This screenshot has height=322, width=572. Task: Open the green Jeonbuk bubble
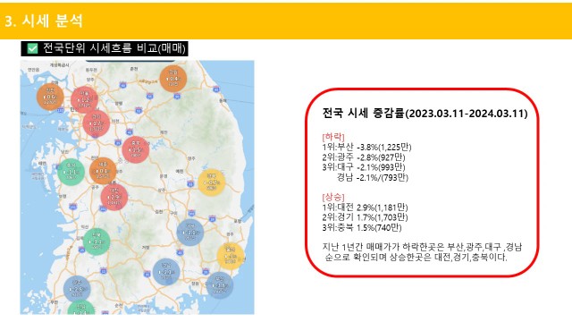tap(97, 241)
